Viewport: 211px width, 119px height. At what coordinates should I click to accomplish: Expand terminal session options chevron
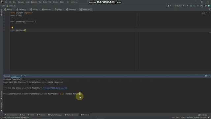(25, 76)
